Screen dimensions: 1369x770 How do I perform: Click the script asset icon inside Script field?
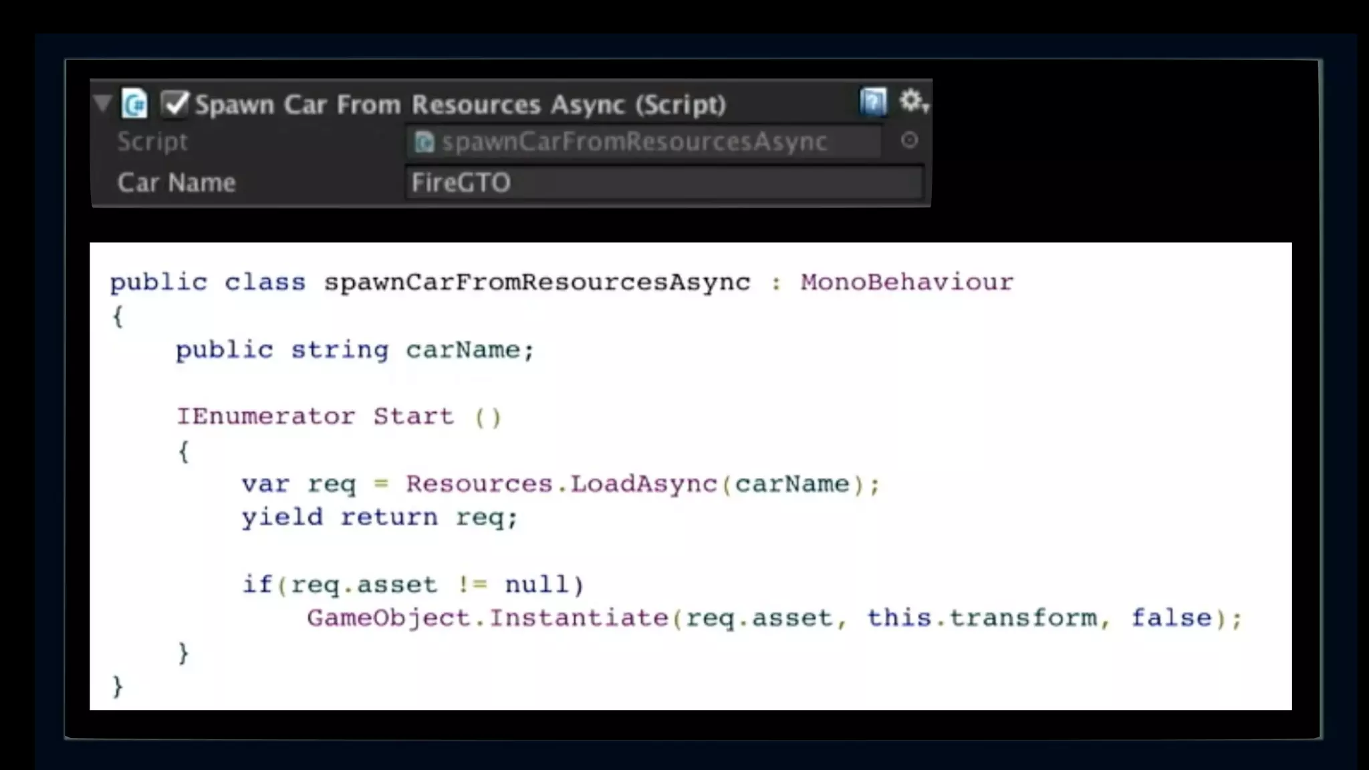pos(424,142)
